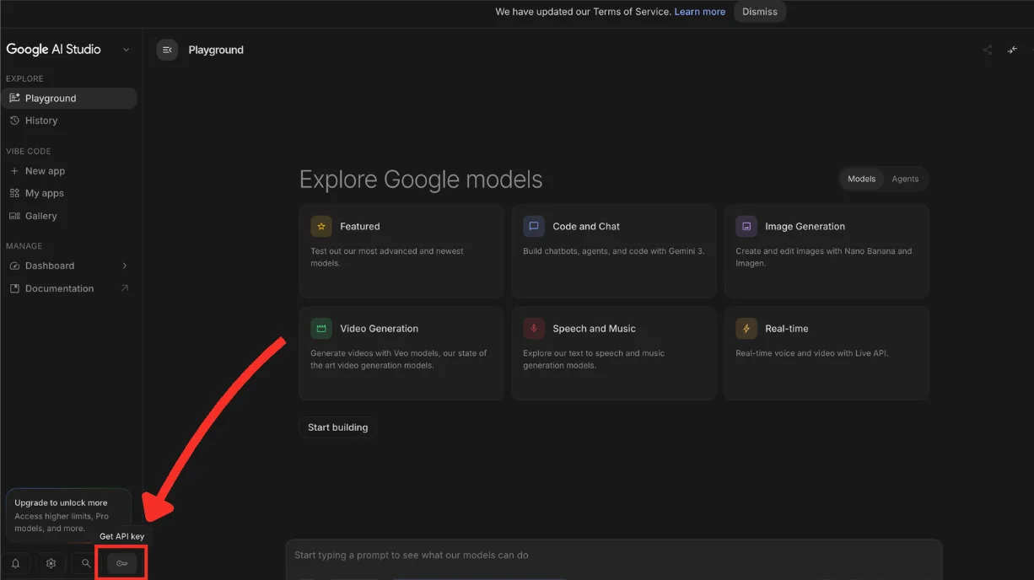Screen dimensions: 1034x580
Task: Collapse sidebar with the panel toggle icon
Action: point(167,50)
